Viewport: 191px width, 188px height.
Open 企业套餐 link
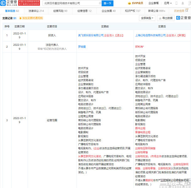154,3
